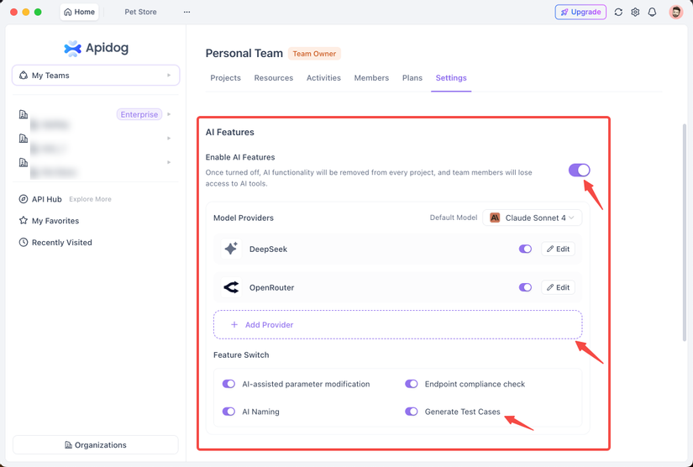Click the refresh icon in top bar
This screenshot has width=693, height=467.
click(x=618, y=12)
